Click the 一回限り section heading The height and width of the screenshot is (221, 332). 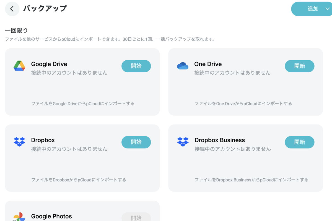click(16, 30)
